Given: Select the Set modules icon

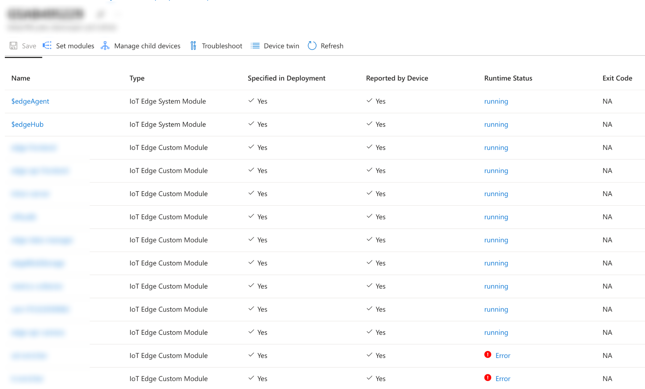Looking at the screenshot, I should pos(47,45).
